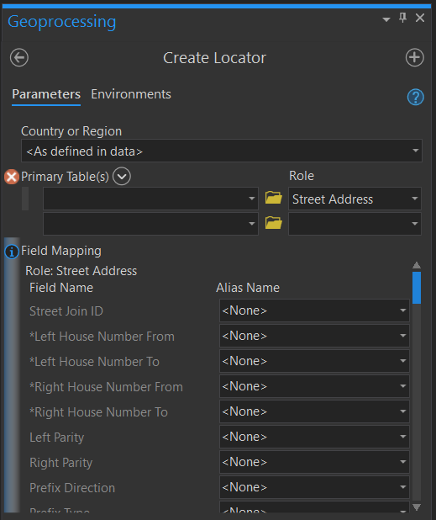Browse with first Primary Table folder icon
The height and width of the screenshot is (520, 436).
274,198
